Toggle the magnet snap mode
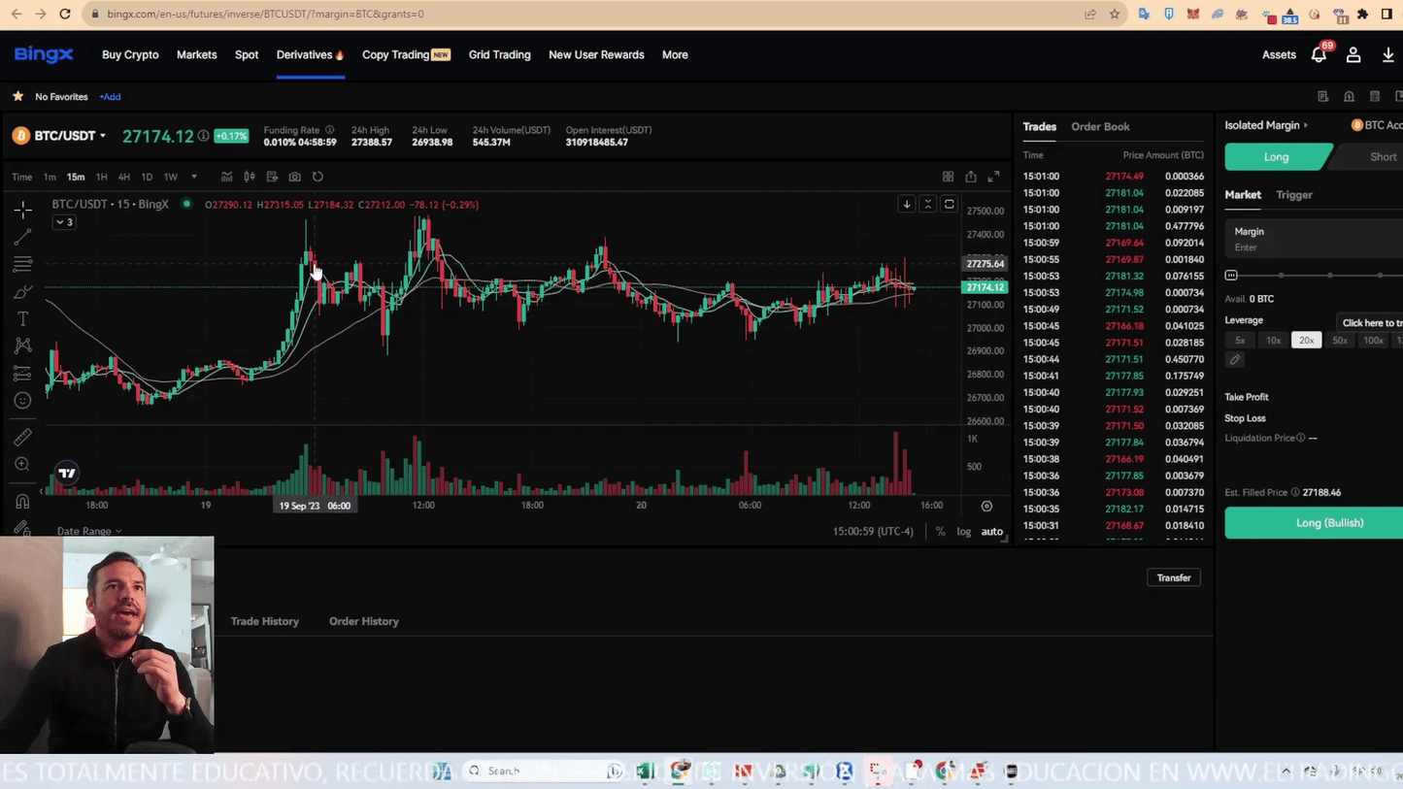1403x789 pixels. click(22, 502)
